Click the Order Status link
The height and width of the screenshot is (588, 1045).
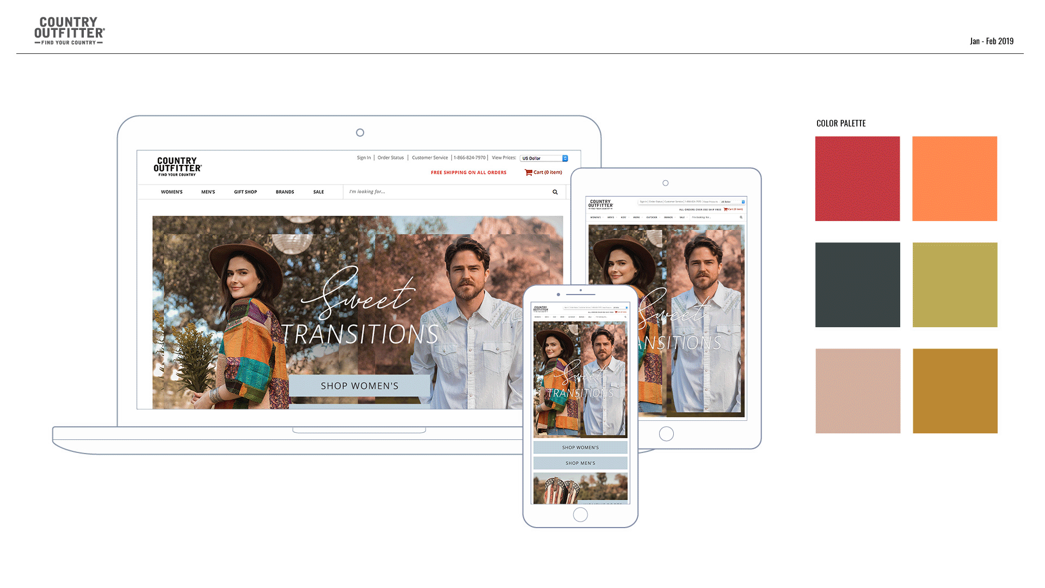click(391, 158)
